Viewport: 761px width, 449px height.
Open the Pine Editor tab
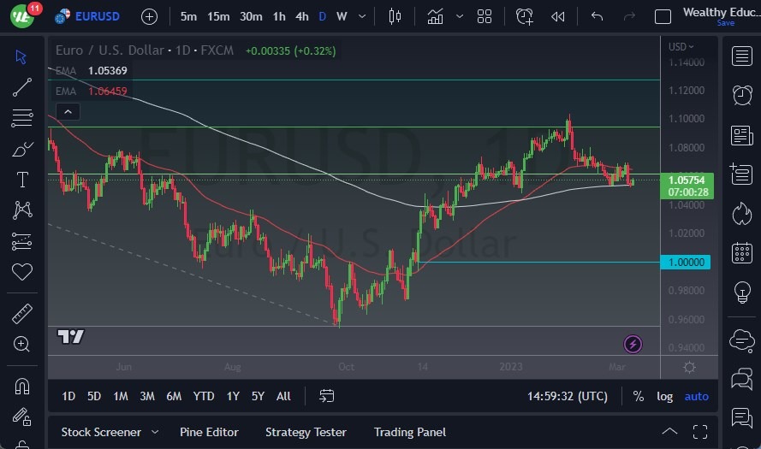(209, 432)
